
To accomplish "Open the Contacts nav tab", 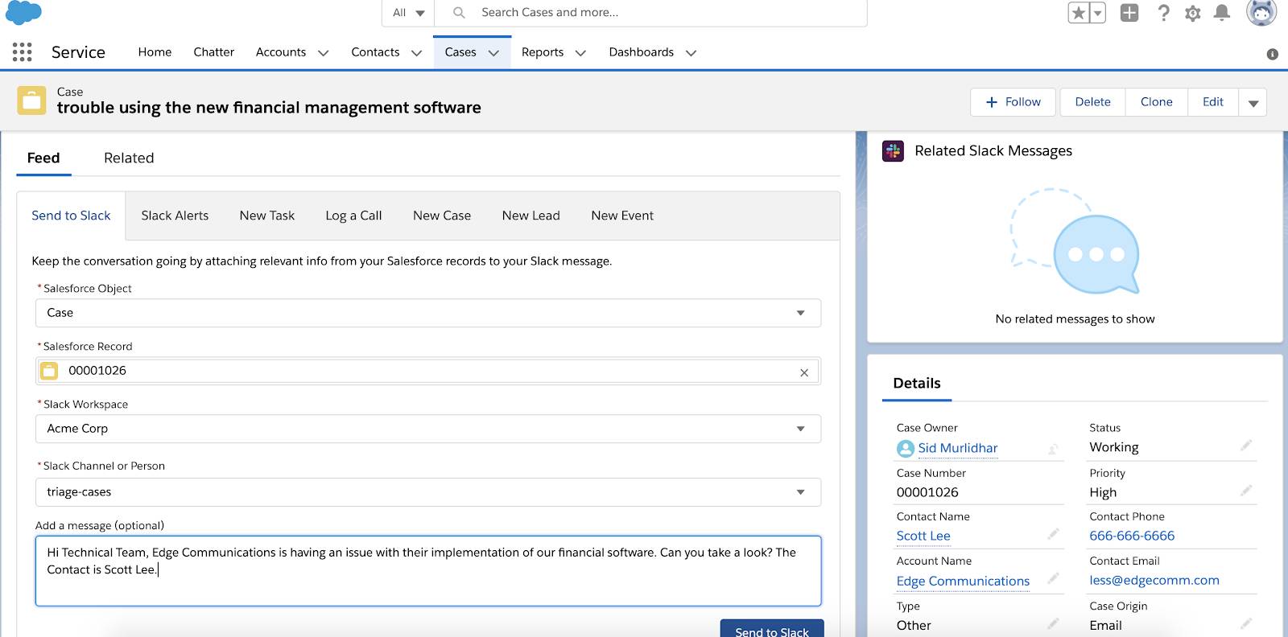I will (375, 52).
